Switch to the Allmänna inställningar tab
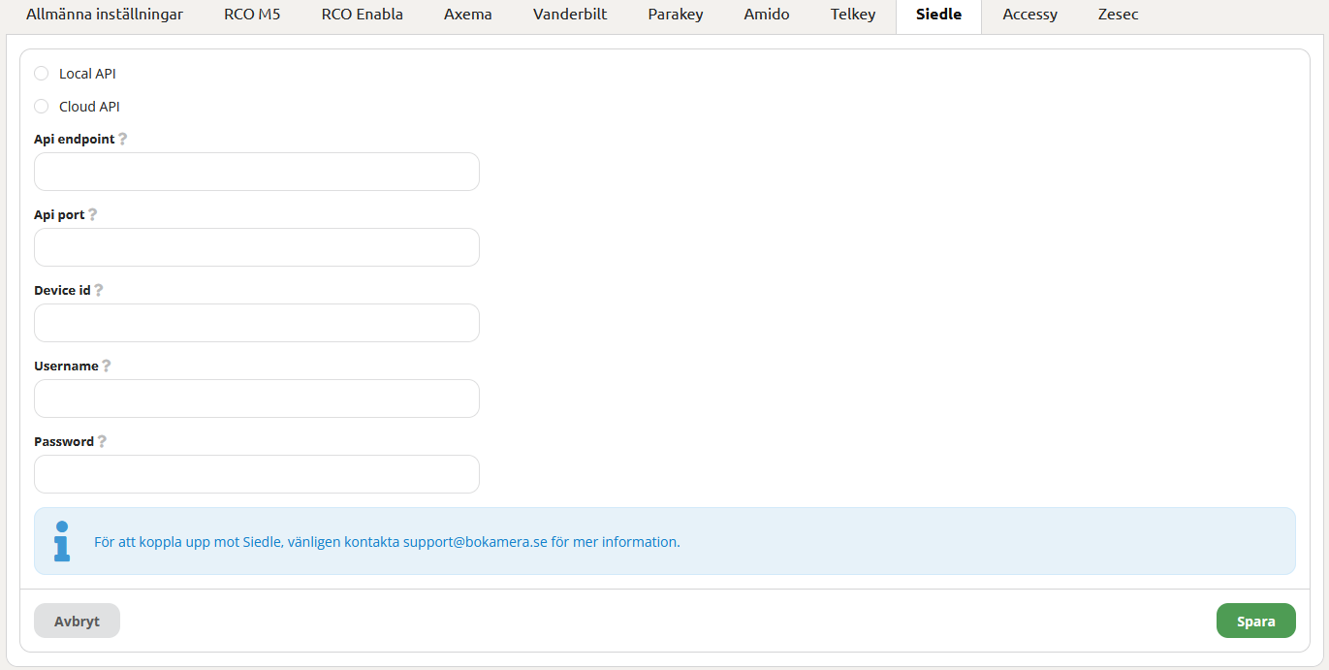This screenshot has height=670, width=1329. (105, 15)
